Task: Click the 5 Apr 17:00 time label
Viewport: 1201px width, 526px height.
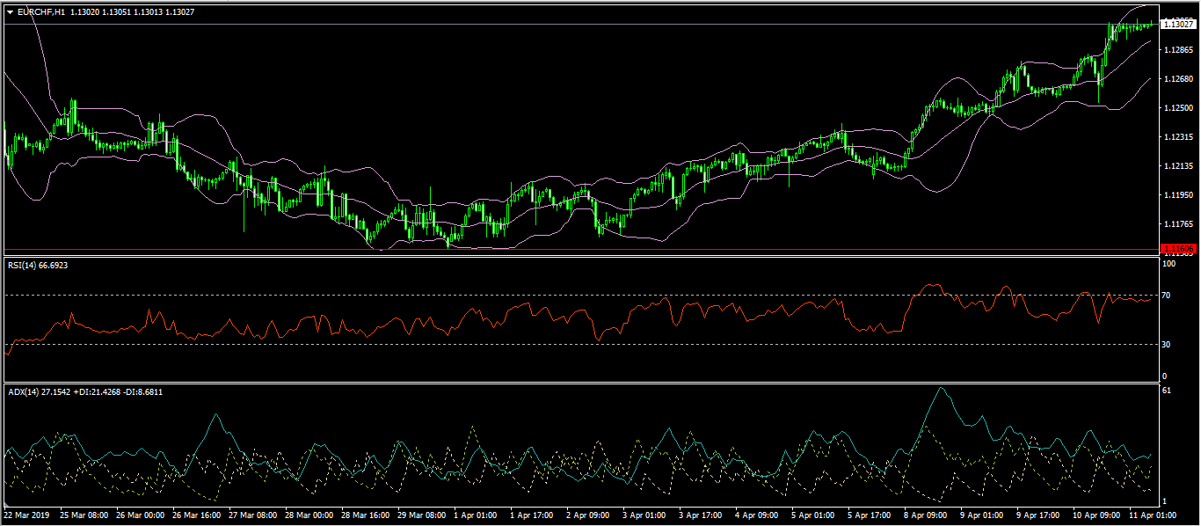Action: (869, 515)
